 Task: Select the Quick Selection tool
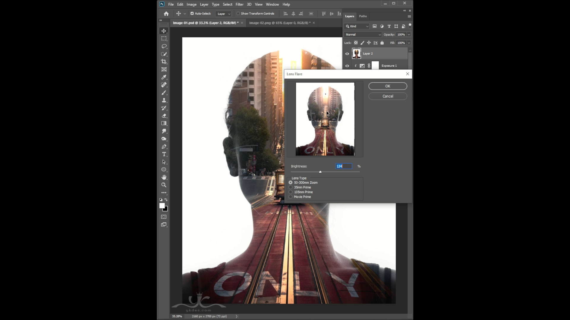pos(164,54)
